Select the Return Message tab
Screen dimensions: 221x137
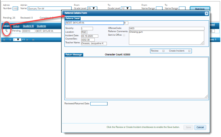click(74, 55)
